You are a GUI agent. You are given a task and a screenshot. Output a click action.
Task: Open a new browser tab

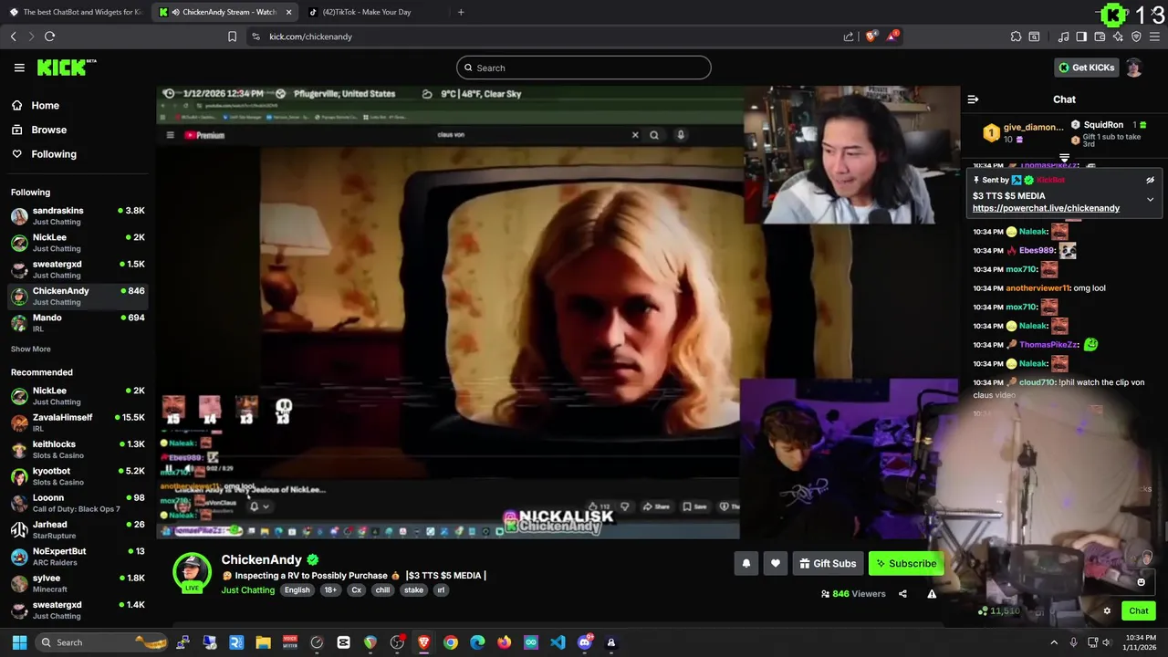(461, 12)
